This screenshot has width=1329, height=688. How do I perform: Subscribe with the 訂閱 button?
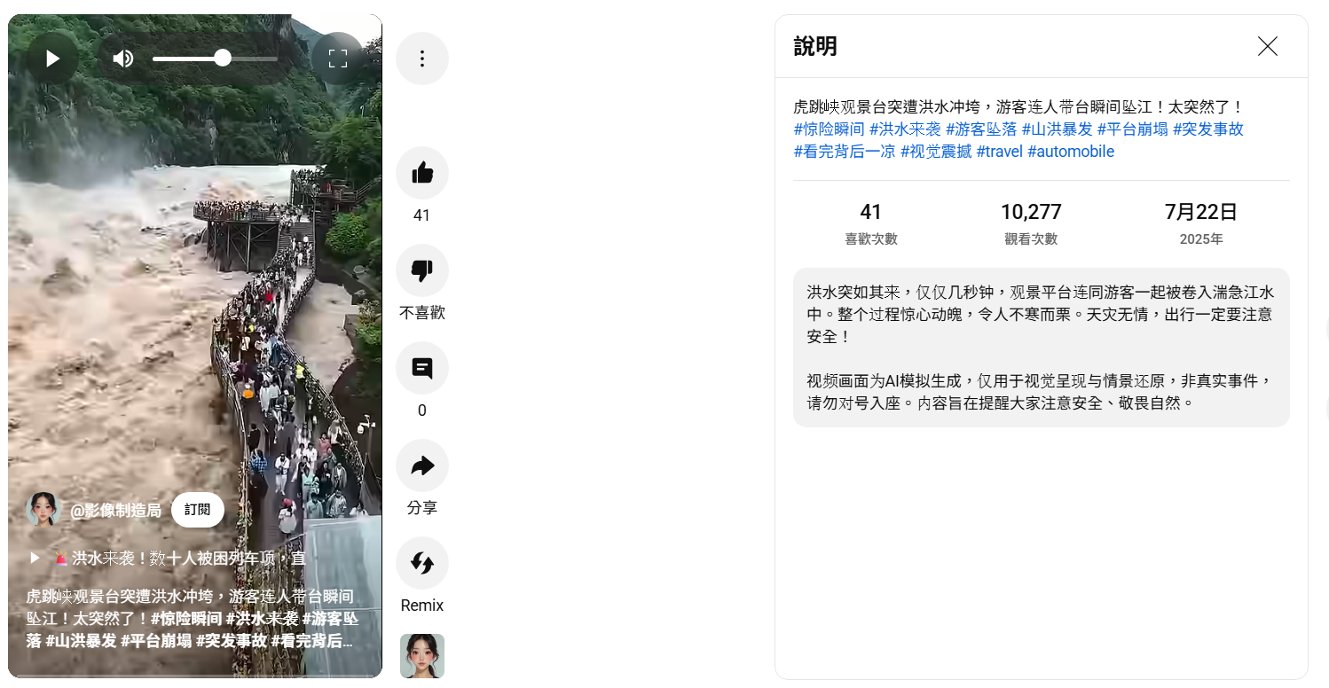point(198,510)
